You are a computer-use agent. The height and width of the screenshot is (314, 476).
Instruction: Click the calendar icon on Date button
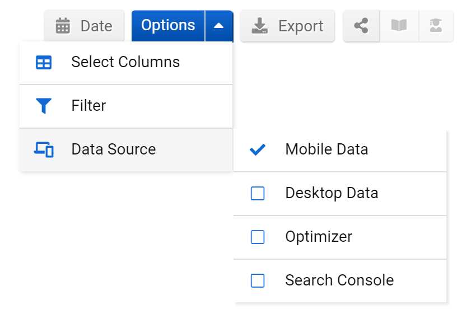pos(63,26)
